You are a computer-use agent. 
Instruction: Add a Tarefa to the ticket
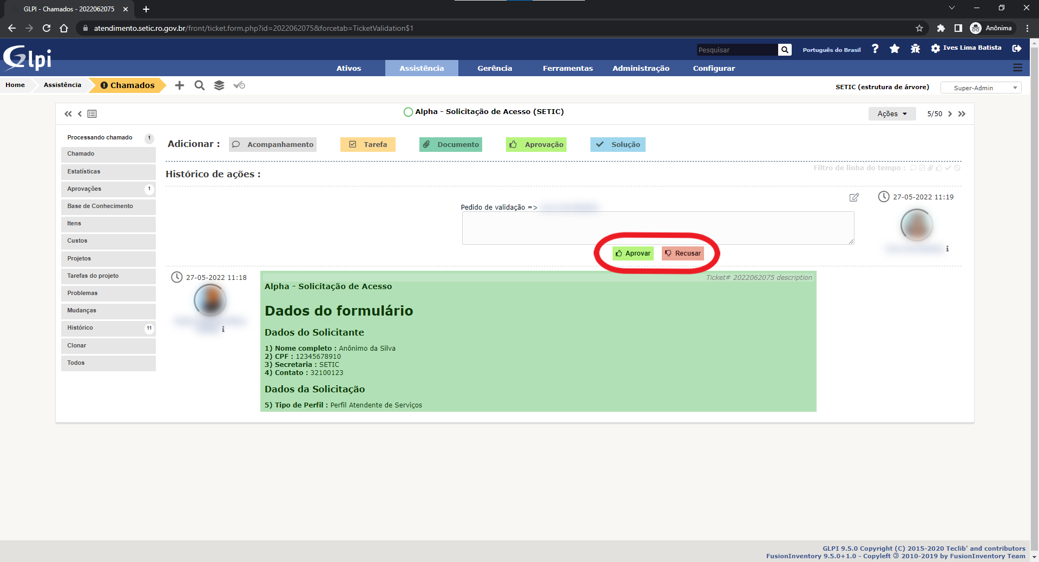point(368,145)
